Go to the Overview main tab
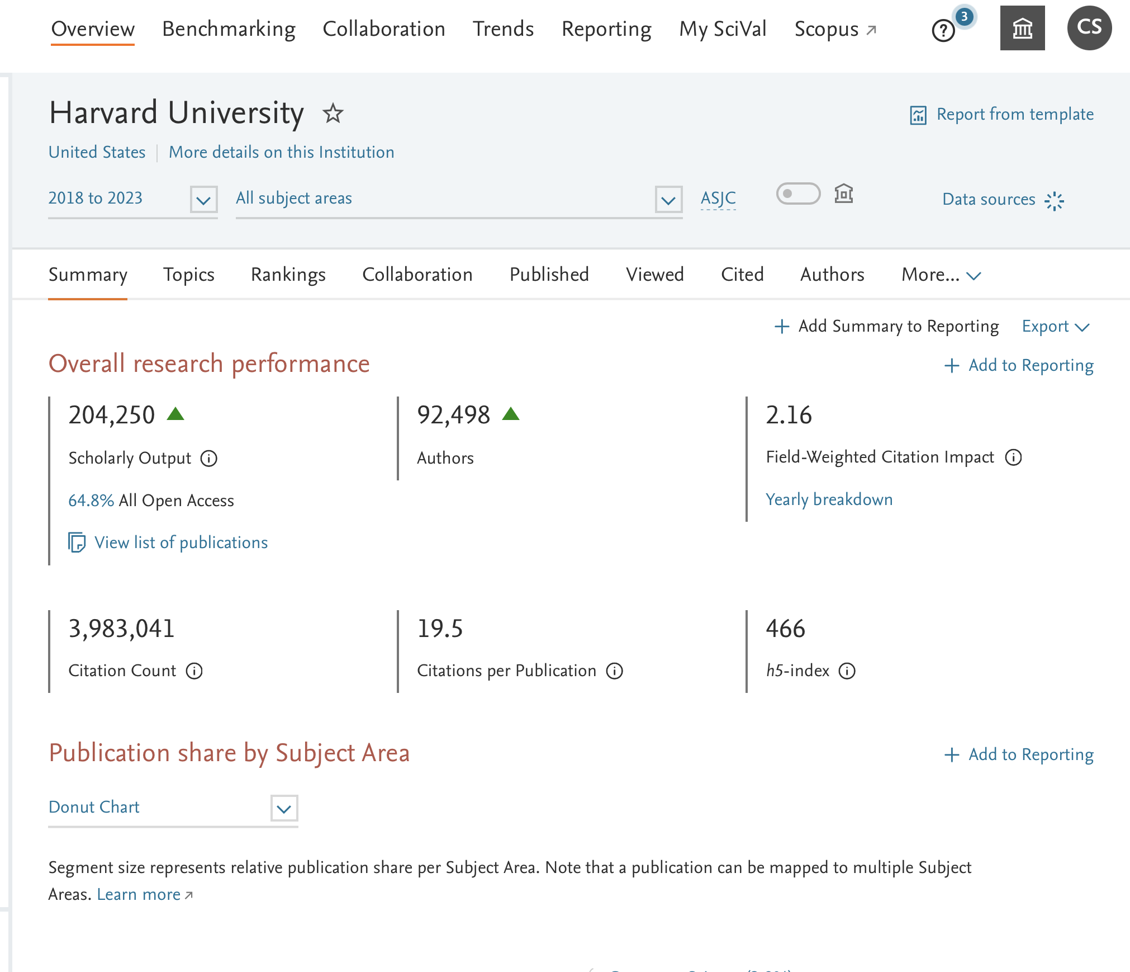 [93, 29]
